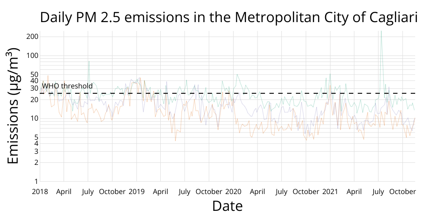Click the Date x-axis title
Image resolution: width=424 pixels, height=221 pixels.
tap(227, 206)
